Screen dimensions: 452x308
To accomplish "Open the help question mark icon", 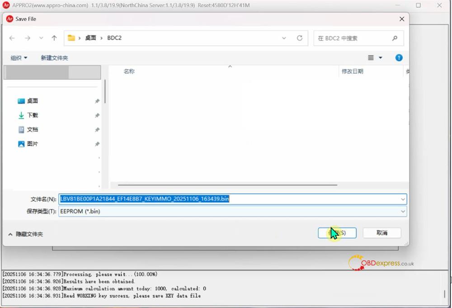I will click(x=399, y=58).
